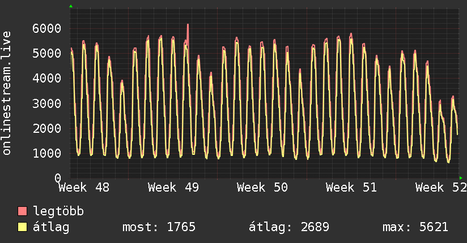Click the 4000 y-axis value

point(47,79)
